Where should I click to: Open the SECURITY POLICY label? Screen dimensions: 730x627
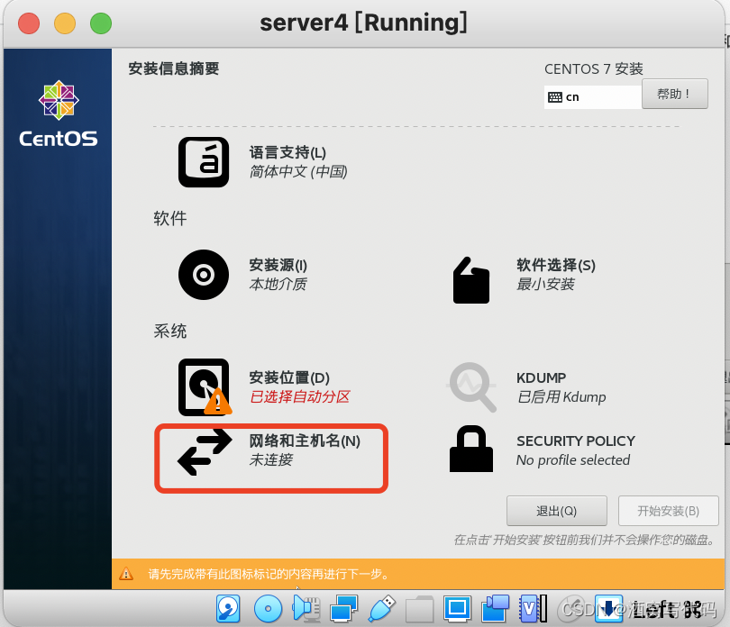[x=575, y=441]
